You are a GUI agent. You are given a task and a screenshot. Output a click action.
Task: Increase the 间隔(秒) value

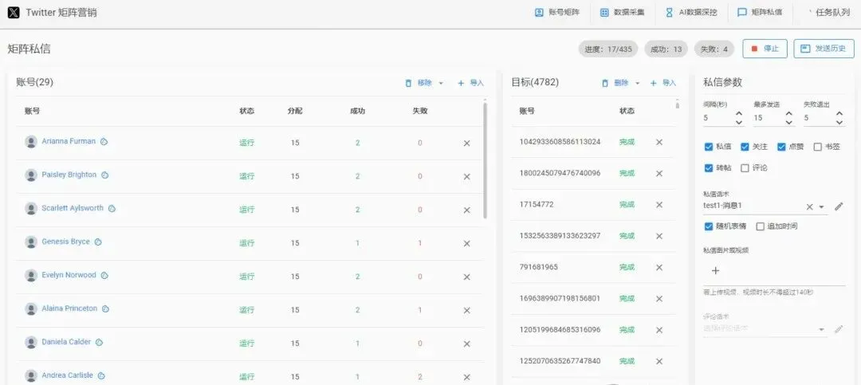pos(739,114)
